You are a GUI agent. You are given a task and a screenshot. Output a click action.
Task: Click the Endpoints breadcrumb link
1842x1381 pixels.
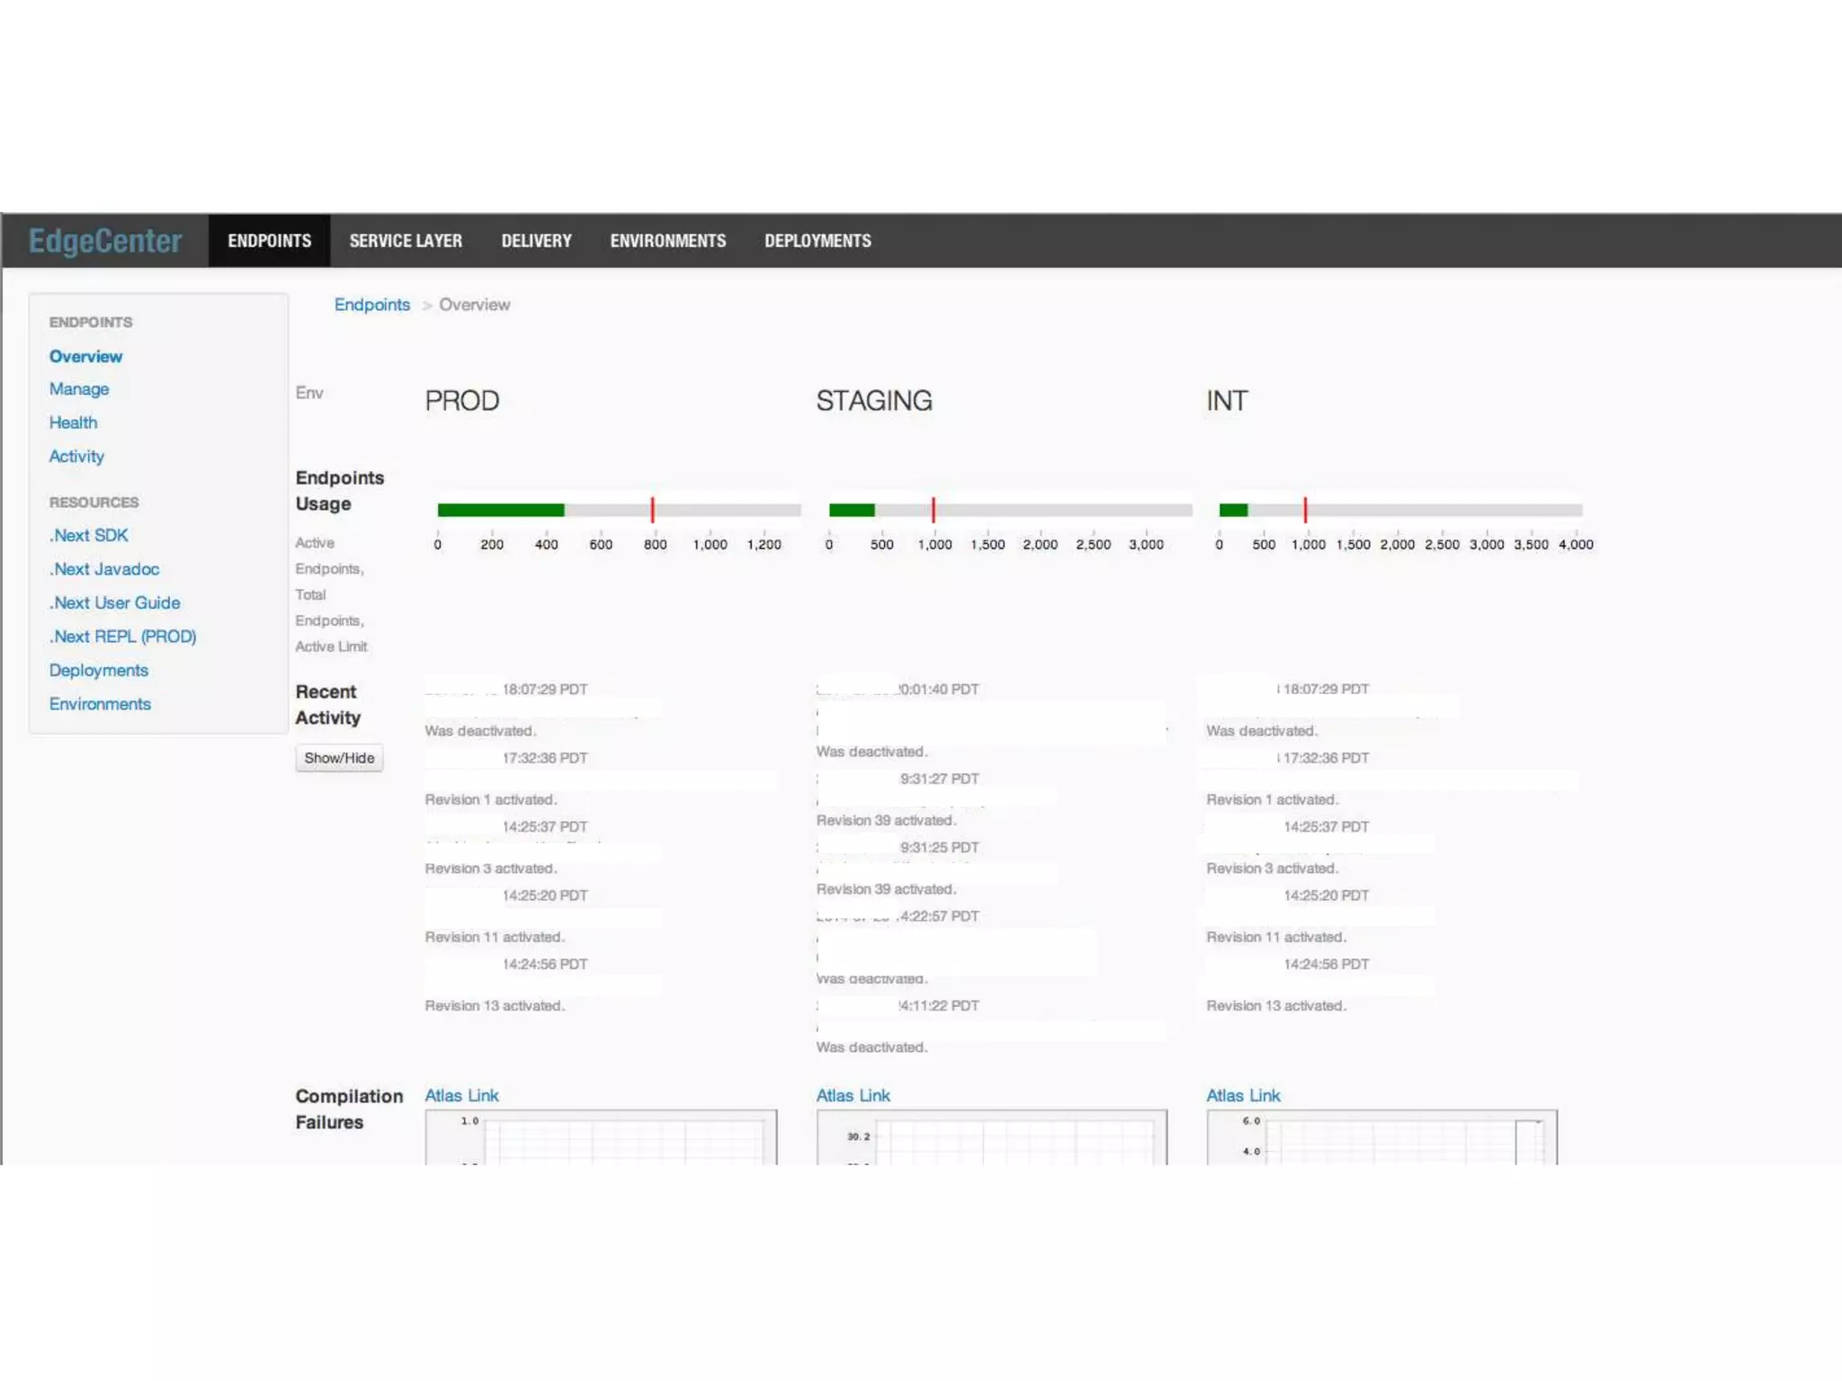click(x=371, y=305)
